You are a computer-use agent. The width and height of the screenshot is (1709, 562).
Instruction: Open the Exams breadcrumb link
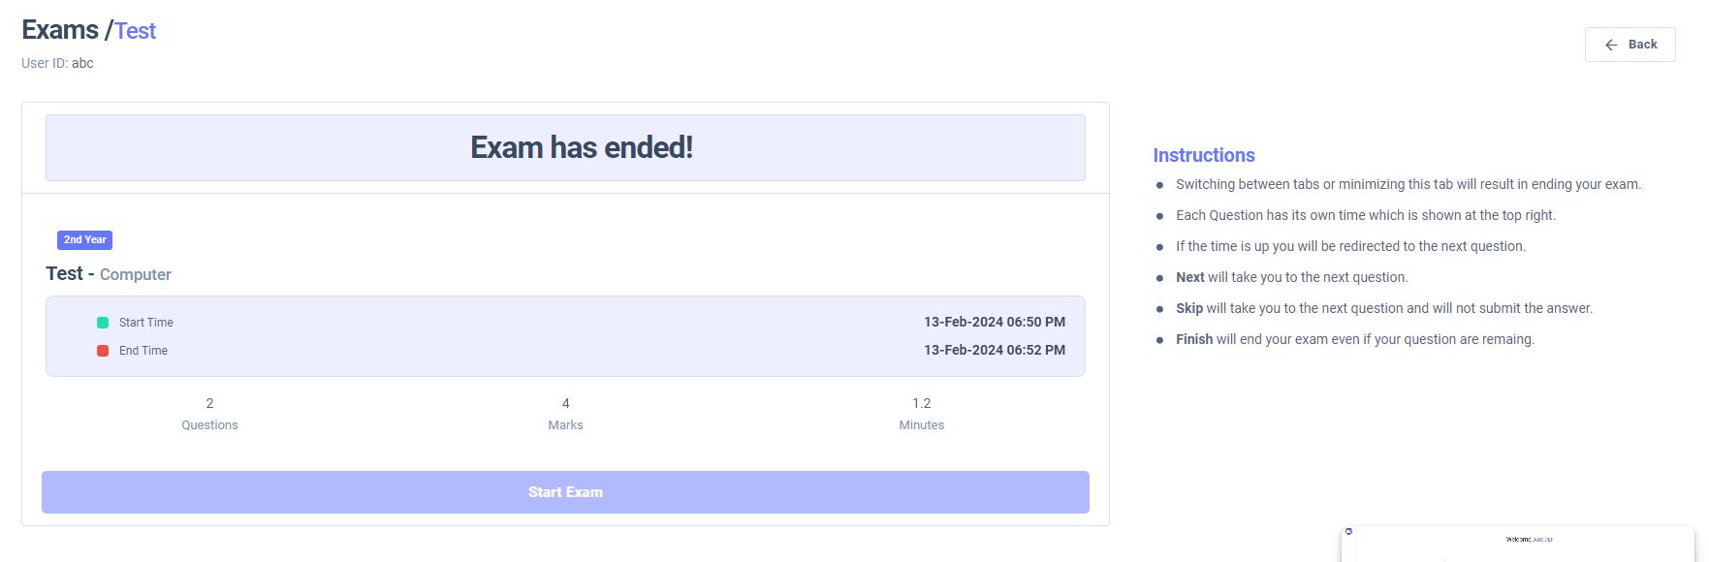pyautogui.click(x=60, y=30)
